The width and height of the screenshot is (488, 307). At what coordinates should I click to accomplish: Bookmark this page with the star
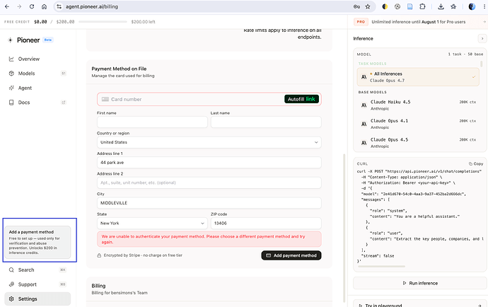click(368, 6)
